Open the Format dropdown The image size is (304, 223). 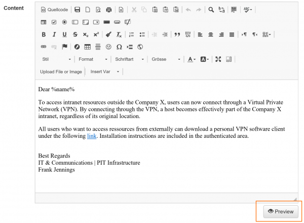(93, 59)
